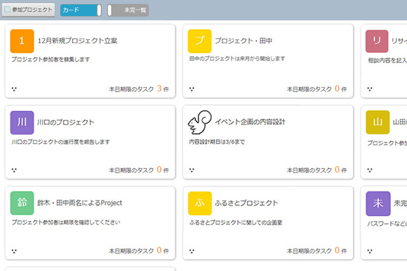Image resolution: width=407 pixels, height=271 pixels.
Task: Click description 内容設計期日は3/6まで
Action: pyautogui.click(x=217, y=142)
